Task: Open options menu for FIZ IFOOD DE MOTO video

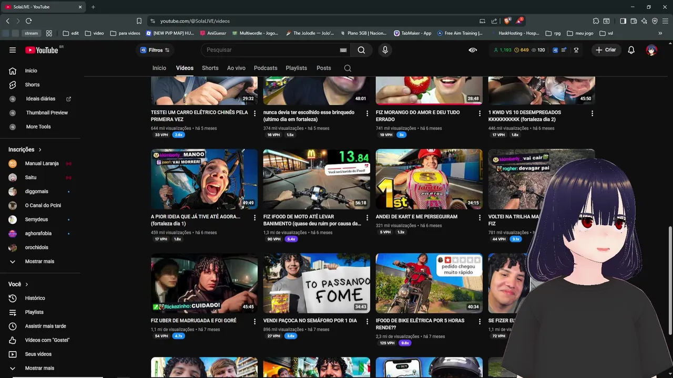Action: coord(367,217)
